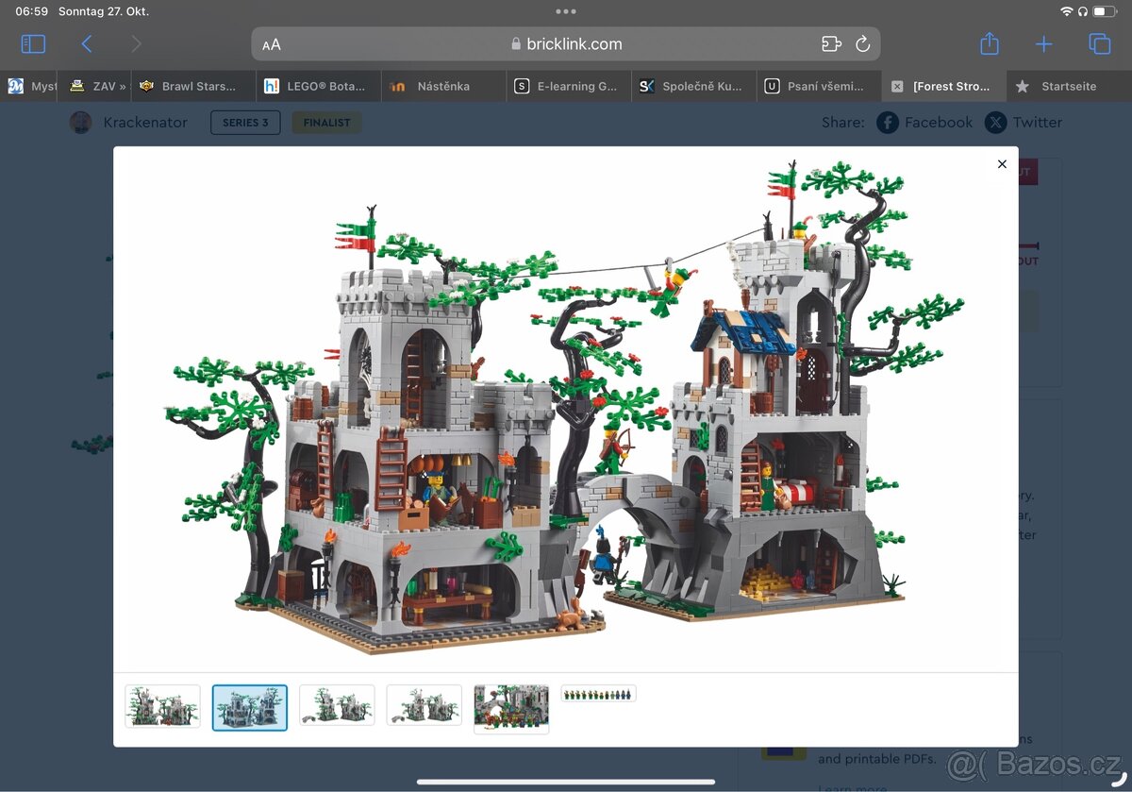Open the minifigures lineup thumbnail
This screenshot has width=1132, height=792.
click(x=597, y=692)
